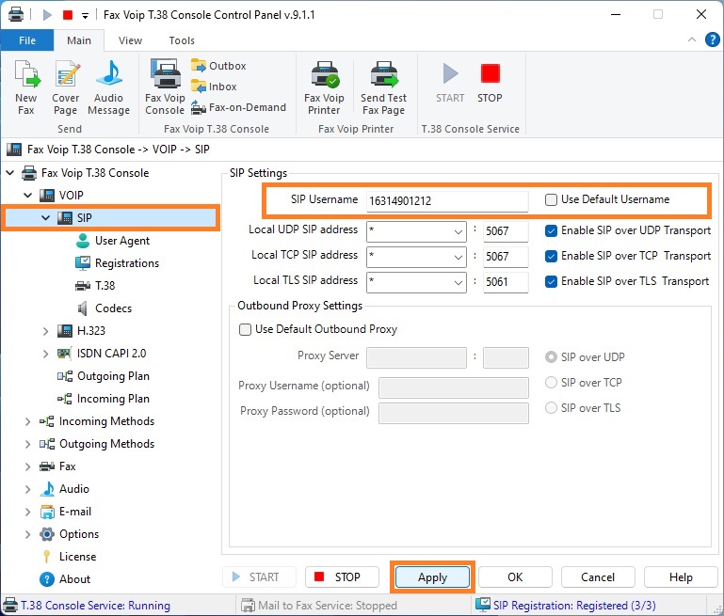
Task: Select License tree node
Action: [69, 557]
